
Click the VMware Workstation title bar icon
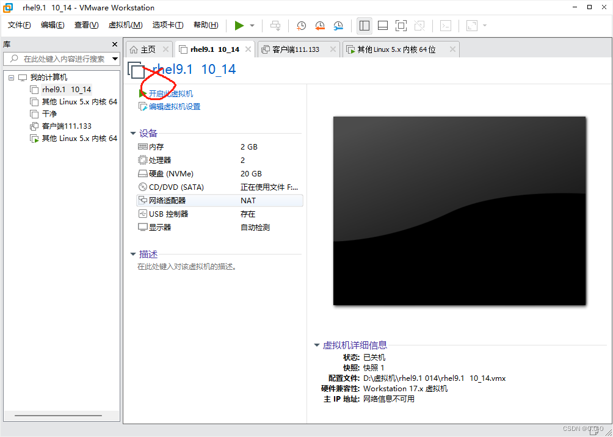[8, 7]
